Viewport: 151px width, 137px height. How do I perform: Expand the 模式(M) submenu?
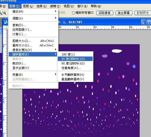(33, 12)
